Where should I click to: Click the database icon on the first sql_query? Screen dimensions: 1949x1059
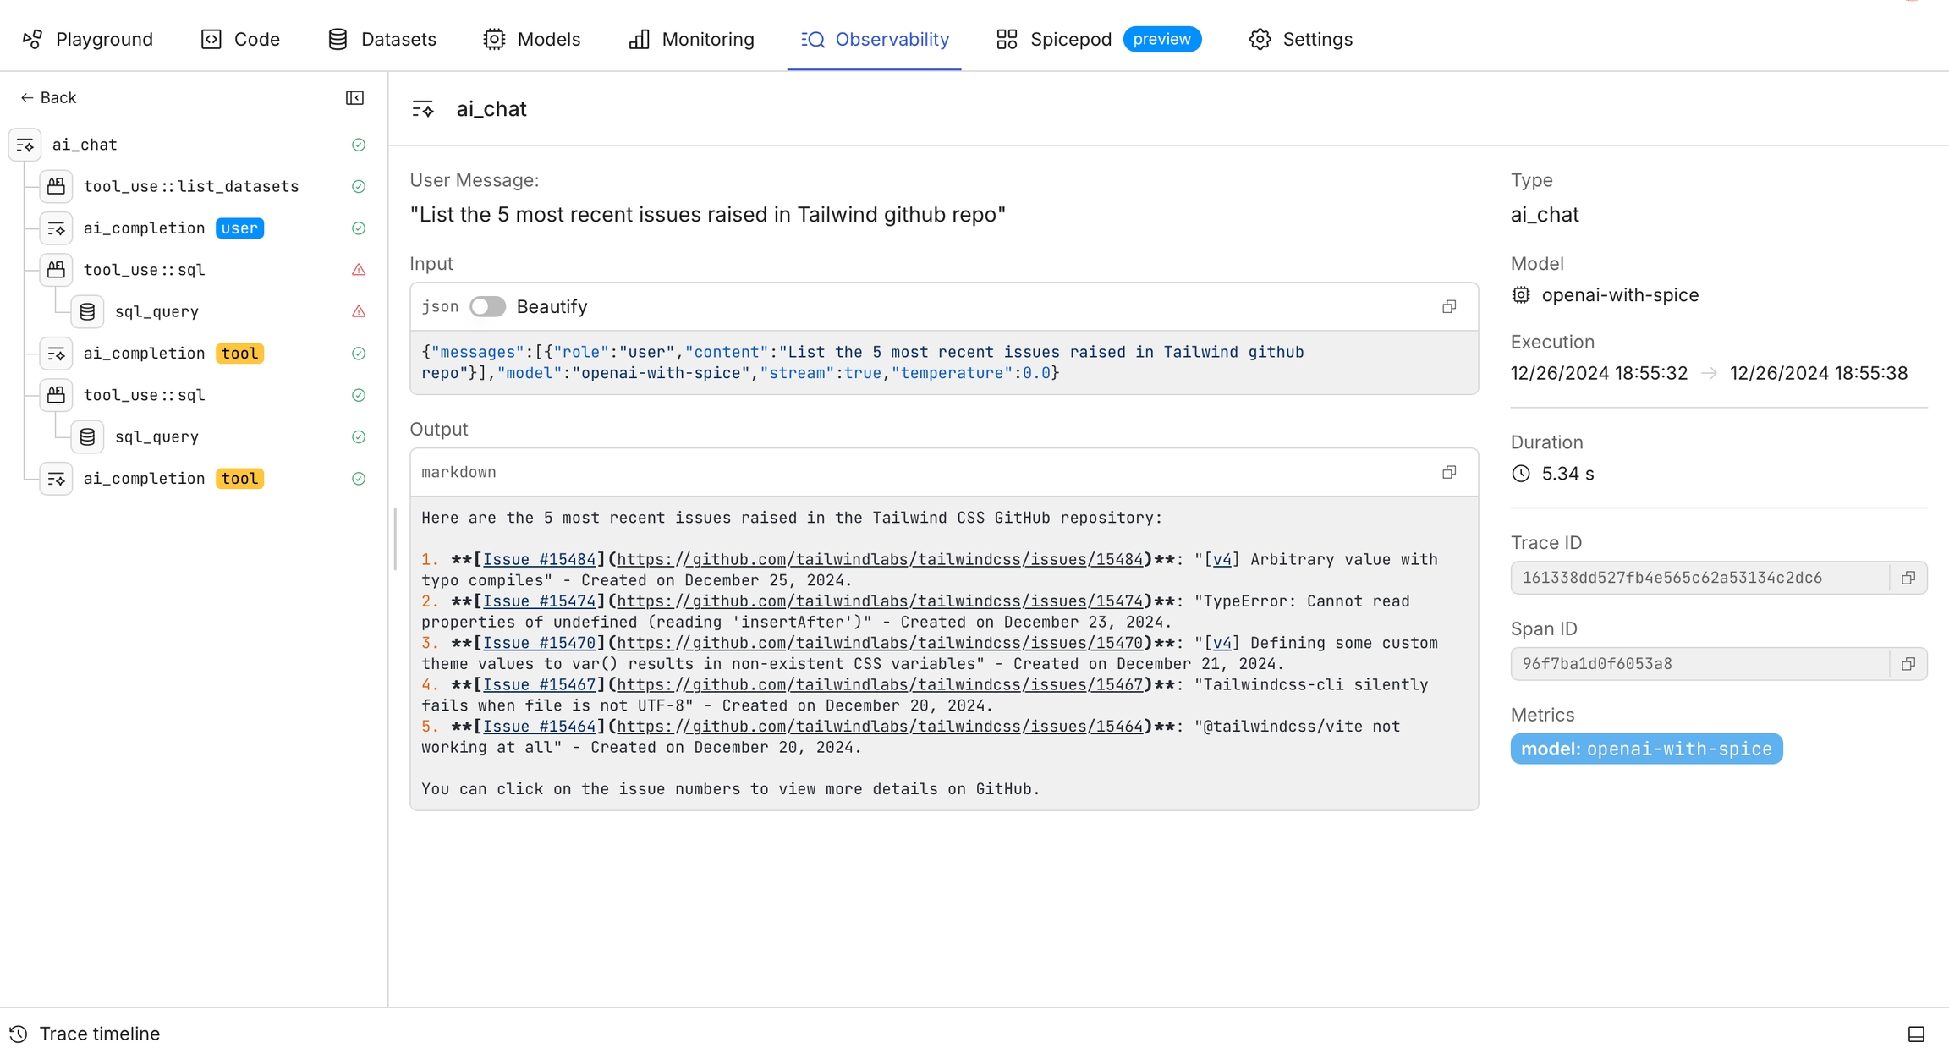pos(87,312)
